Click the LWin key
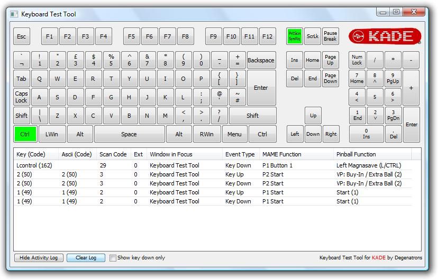 tap(52, 134)
